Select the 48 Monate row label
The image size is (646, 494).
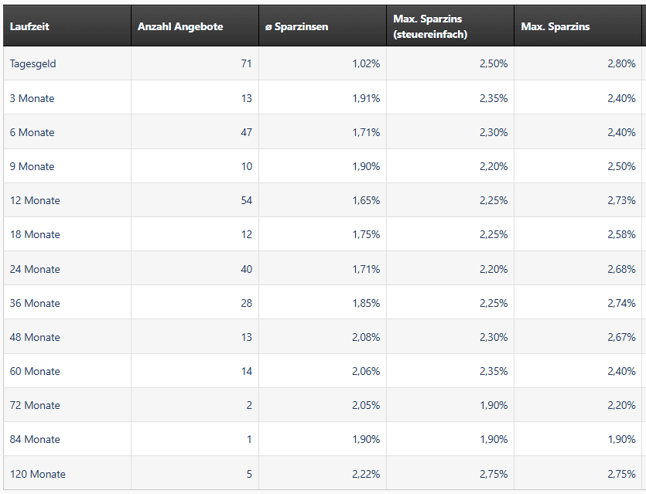tap(35, 337)
